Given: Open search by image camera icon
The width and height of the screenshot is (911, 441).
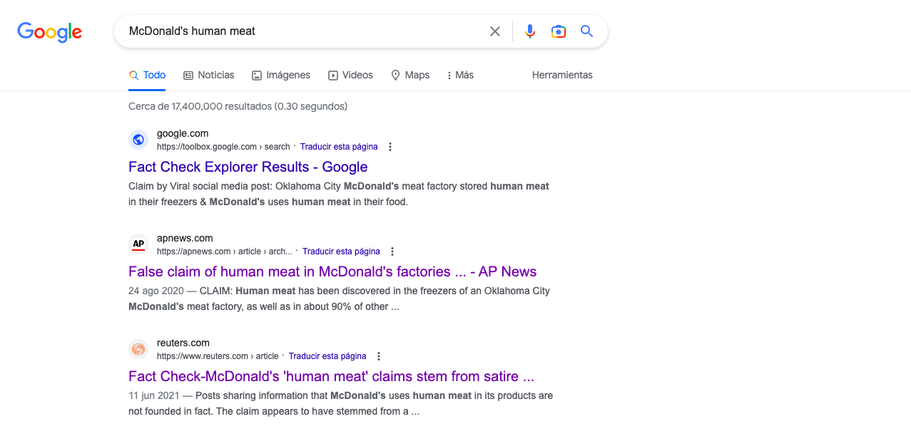Looking at the screenshot, I should point(559,31).
